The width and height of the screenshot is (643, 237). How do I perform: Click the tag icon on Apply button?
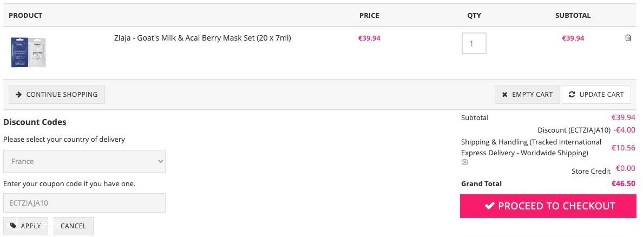point(14,226)
